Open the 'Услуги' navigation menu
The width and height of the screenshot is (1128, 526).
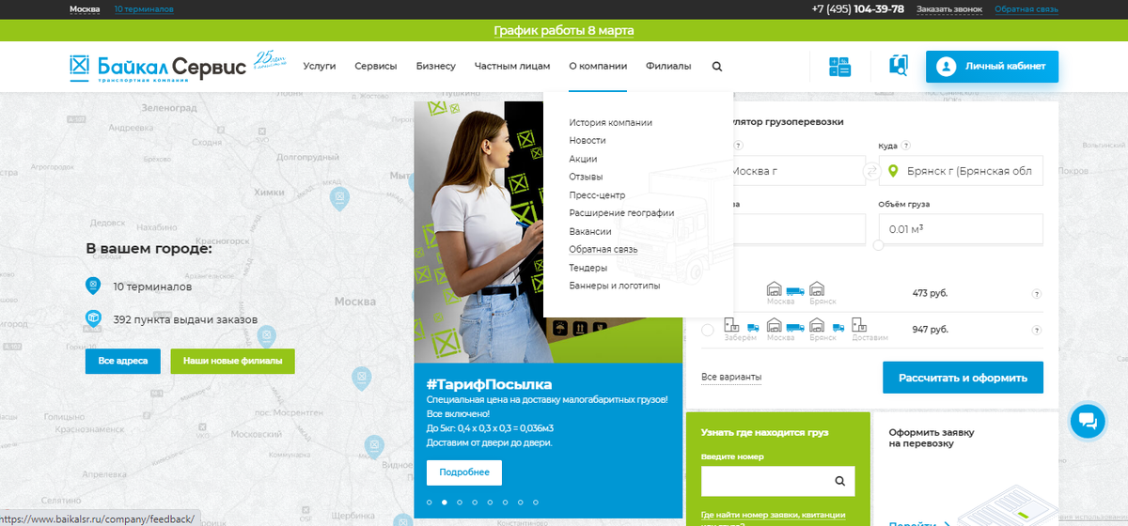coord(319,66)
